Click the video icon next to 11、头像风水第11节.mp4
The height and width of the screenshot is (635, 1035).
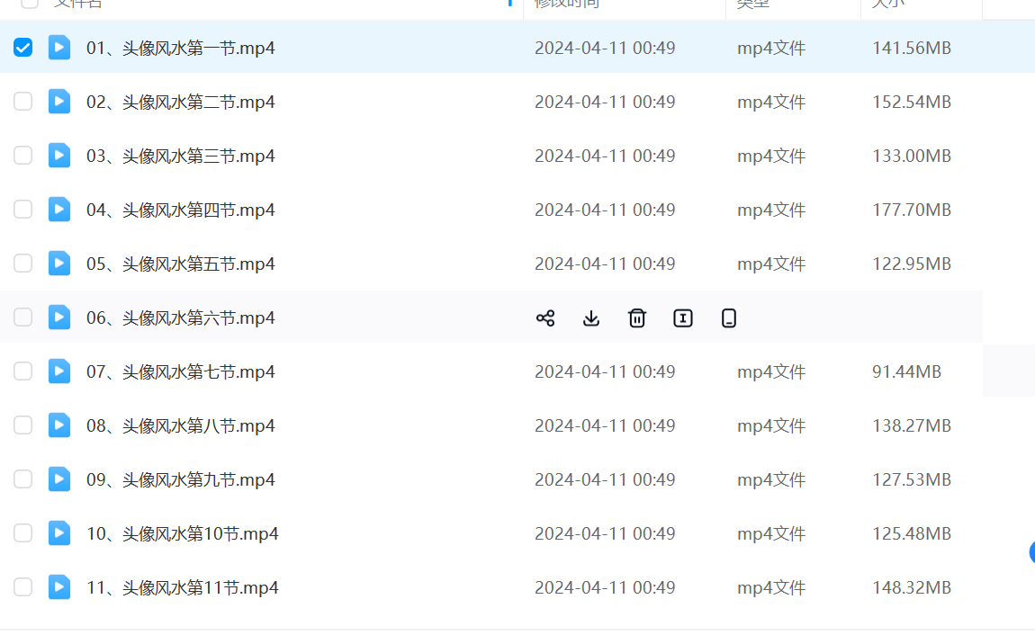point(59,587)
